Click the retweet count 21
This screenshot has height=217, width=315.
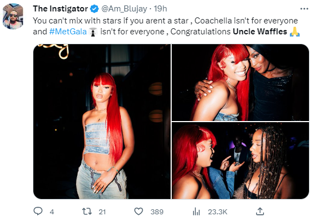[102, 212]
